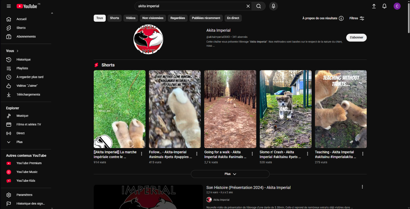This screenshot has height=209, width=410.
Task: Open the Akita Imperial channel title link
Action: point(218,30)
